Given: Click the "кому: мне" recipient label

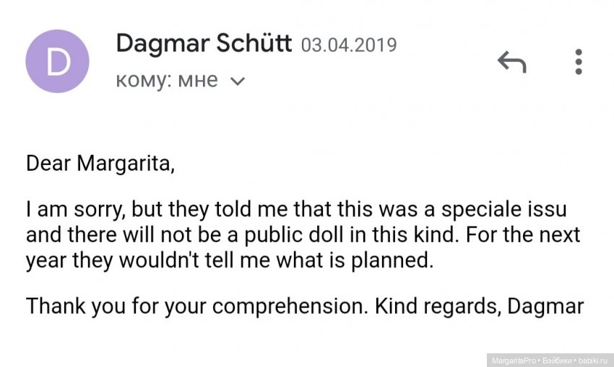Looking at the screenshot, I should tap(166, 80).
